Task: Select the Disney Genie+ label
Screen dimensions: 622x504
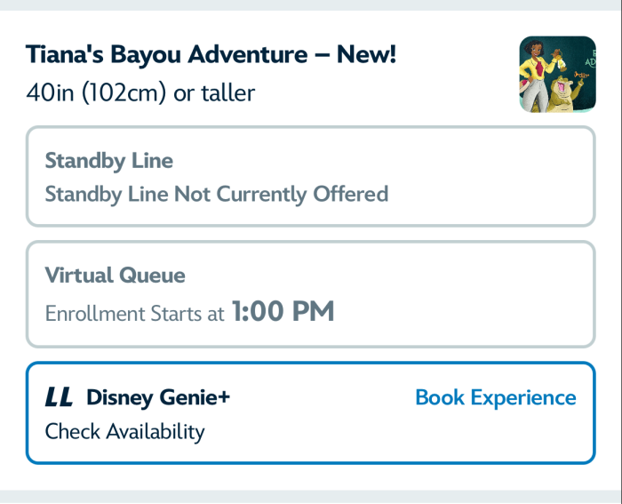Action: coord(158,397)
